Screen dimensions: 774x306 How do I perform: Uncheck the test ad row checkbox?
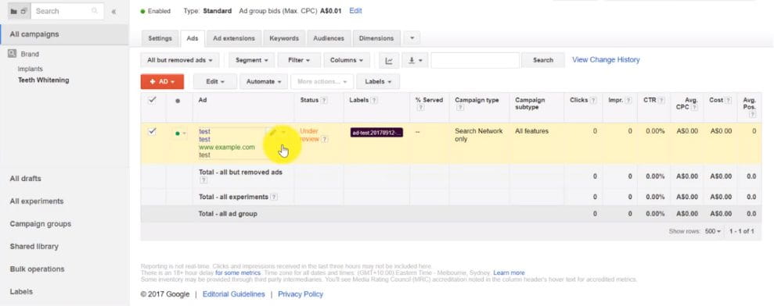click(x=152, y=131)
